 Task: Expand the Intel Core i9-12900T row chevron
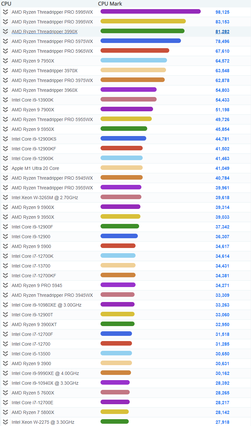(x=5, y=315)
